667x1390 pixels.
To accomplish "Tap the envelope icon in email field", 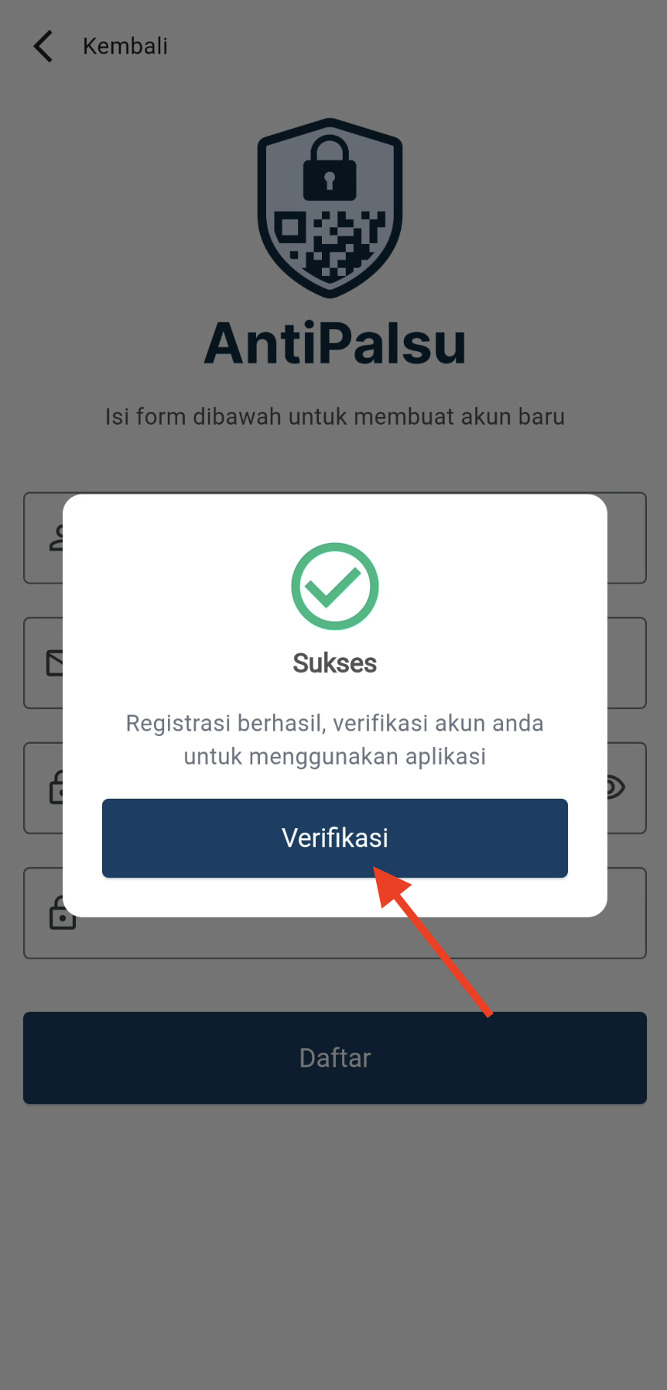I will (55, 663).
